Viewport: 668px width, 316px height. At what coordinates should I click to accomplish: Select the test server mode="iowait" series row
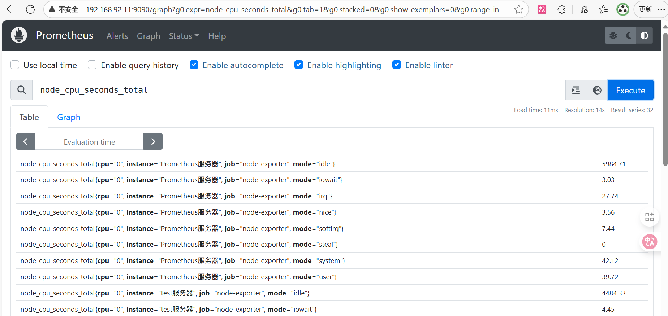point(332,309)
